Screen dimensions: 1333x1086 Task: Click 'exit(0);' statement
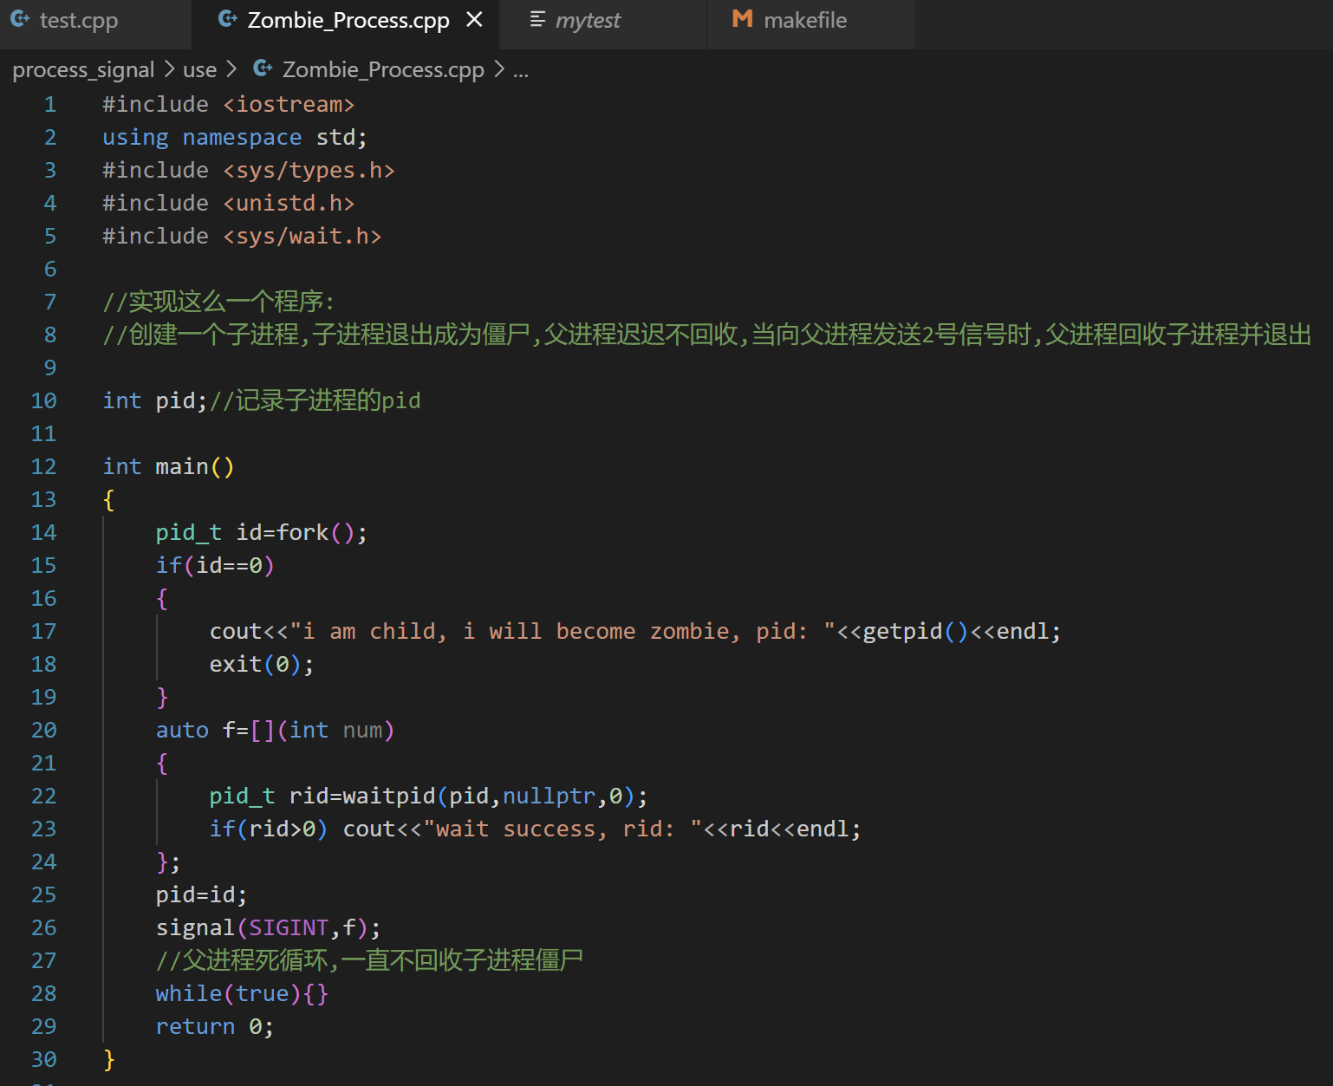[262, 665]
